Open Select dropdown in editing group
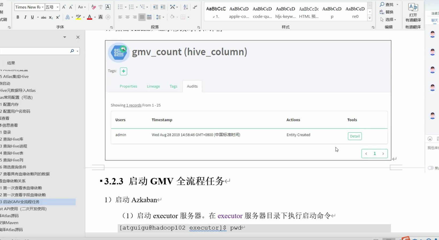The image size is (439, 240). (x=388, y=20)
